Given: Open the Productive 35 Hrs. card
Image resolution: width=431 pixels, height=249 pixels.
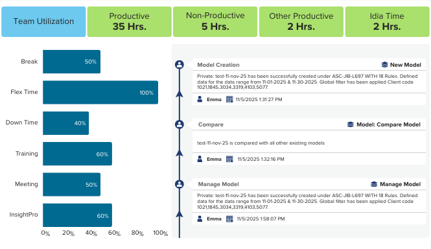Looking at the screenshot, I should coord(129,22).
